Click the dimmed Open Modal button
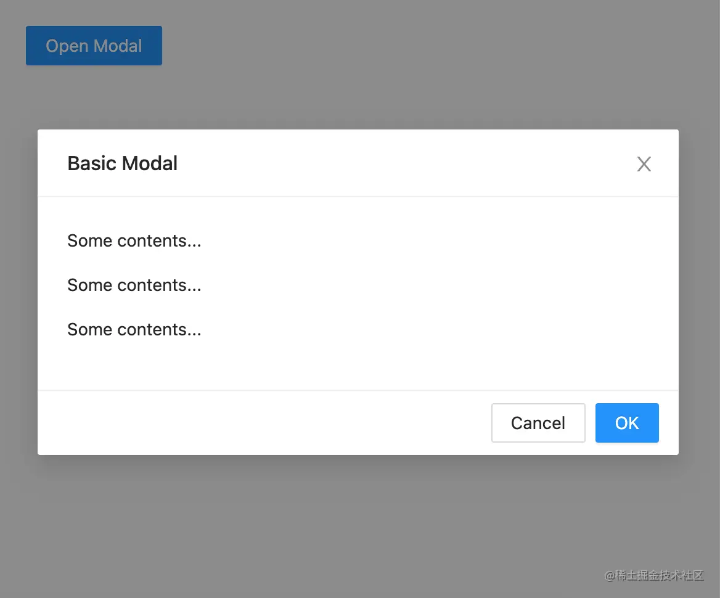Image resolution: width=720 pixels, height=598 pixels. (94, 46)
